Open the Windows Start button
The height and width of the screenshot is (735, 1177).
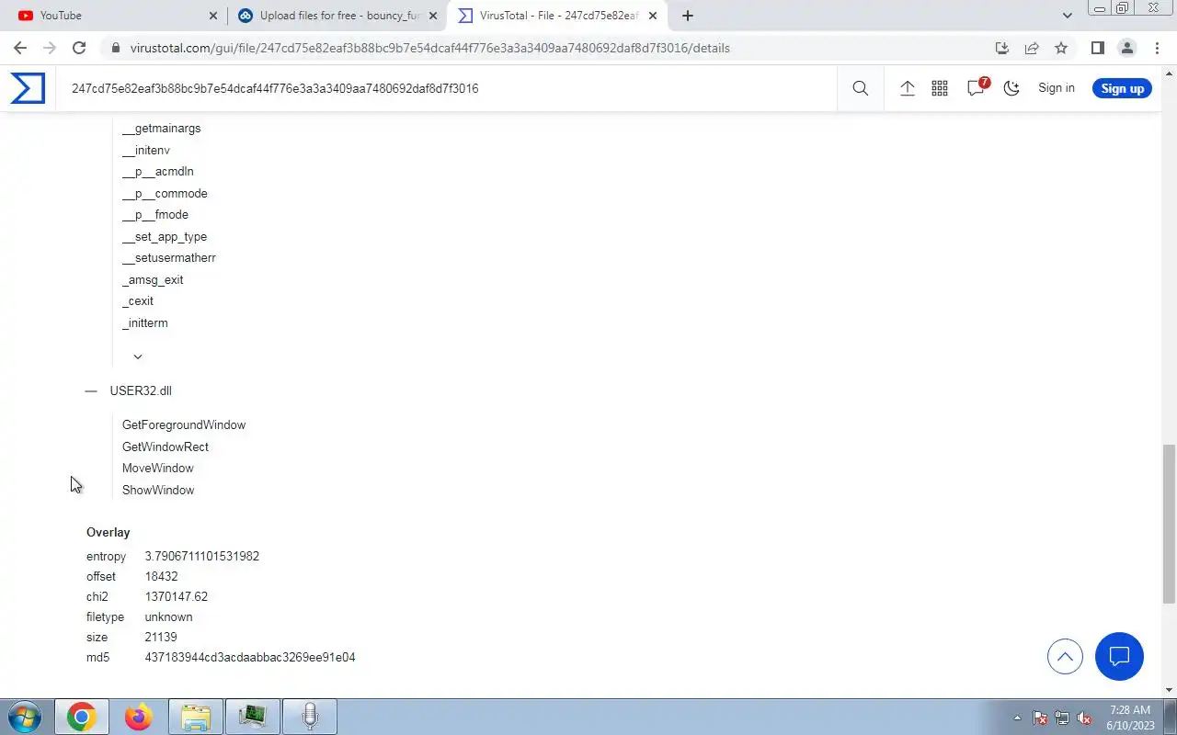24,717
